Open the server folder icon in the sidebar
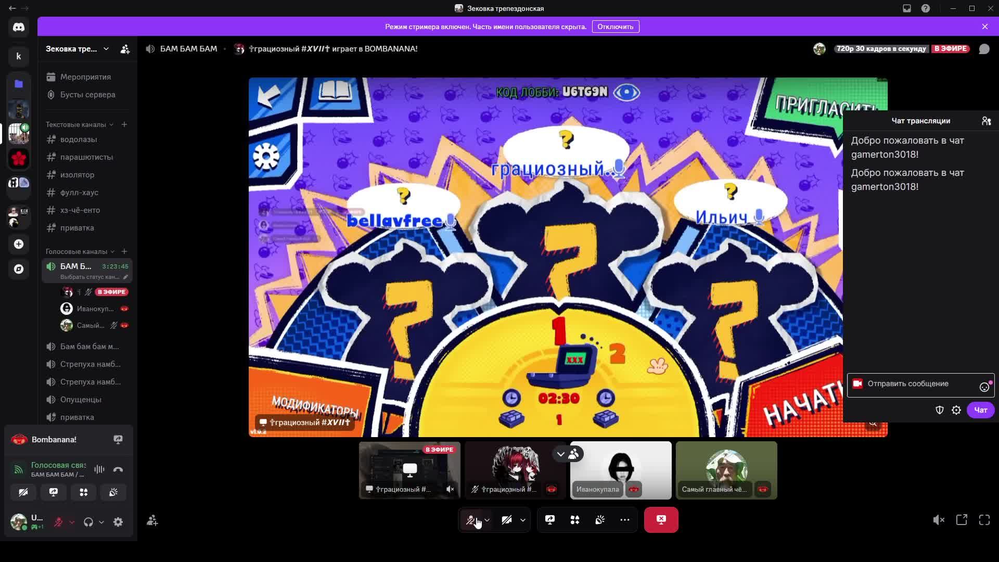This screenshot has width=999, height=562. coord(19,84)
